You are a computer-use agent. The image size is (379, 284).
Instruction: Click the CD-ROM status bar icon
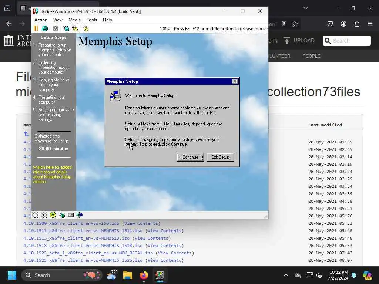(x=53, y=215)
